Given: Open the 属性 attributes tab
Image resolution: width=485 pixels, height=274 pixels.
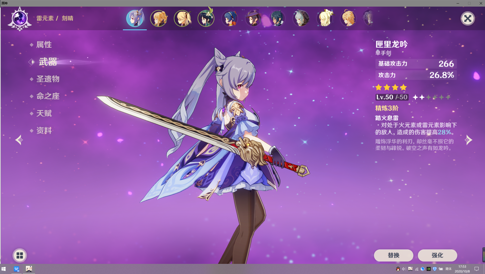Looking at the screenshot, I should tap(44, 45).
